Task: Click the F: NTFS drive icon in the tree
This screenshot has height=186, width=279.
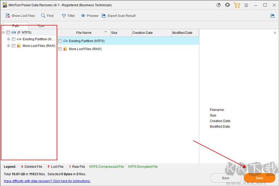Action: [13, 32]
